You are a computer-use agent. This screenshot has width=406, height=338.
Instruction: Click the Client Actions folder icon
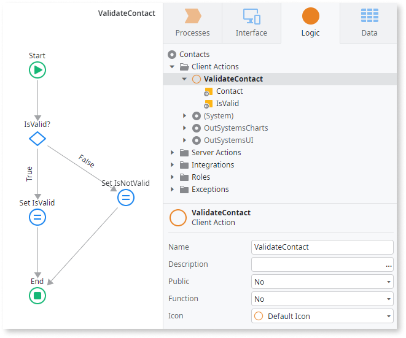(184, 67)
